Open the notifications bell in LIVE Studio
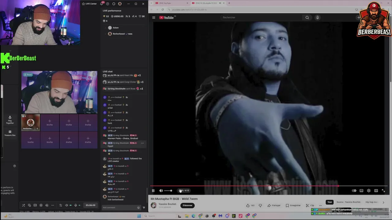392x220 pixels. [x=102, y=4]
